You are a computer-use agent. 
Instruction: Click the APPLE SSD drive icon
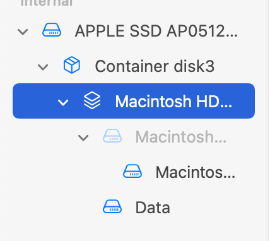point(52,30)
